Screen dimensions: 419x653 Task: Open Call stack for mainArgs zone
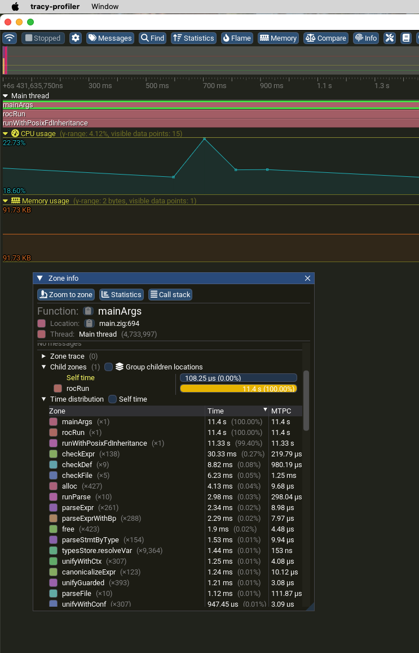coord(170,294)
